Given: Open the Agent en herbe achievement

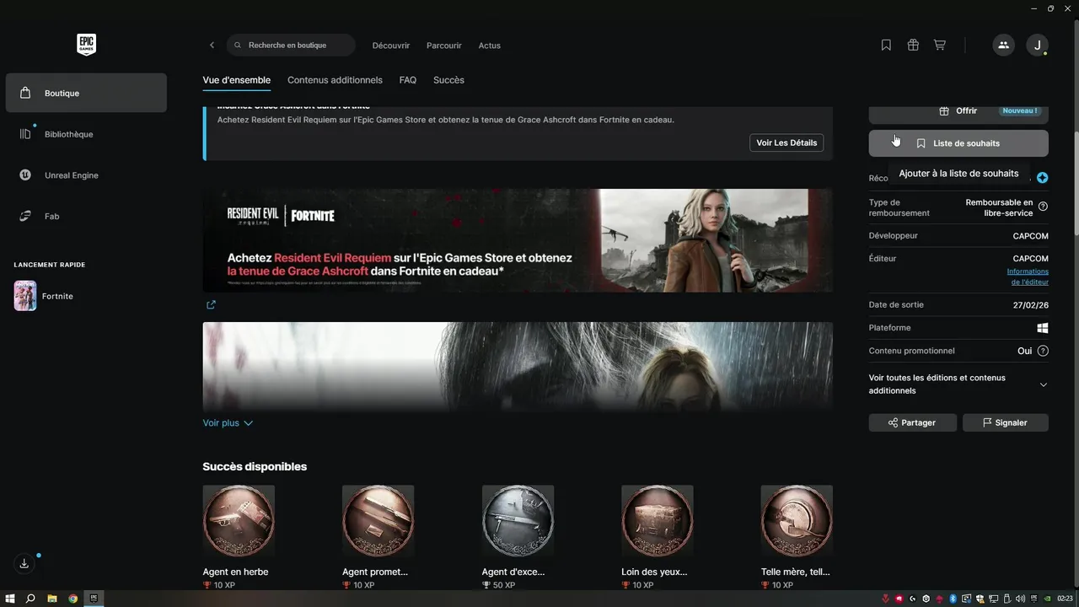Looking at the screenshot, I should [239, 537].
